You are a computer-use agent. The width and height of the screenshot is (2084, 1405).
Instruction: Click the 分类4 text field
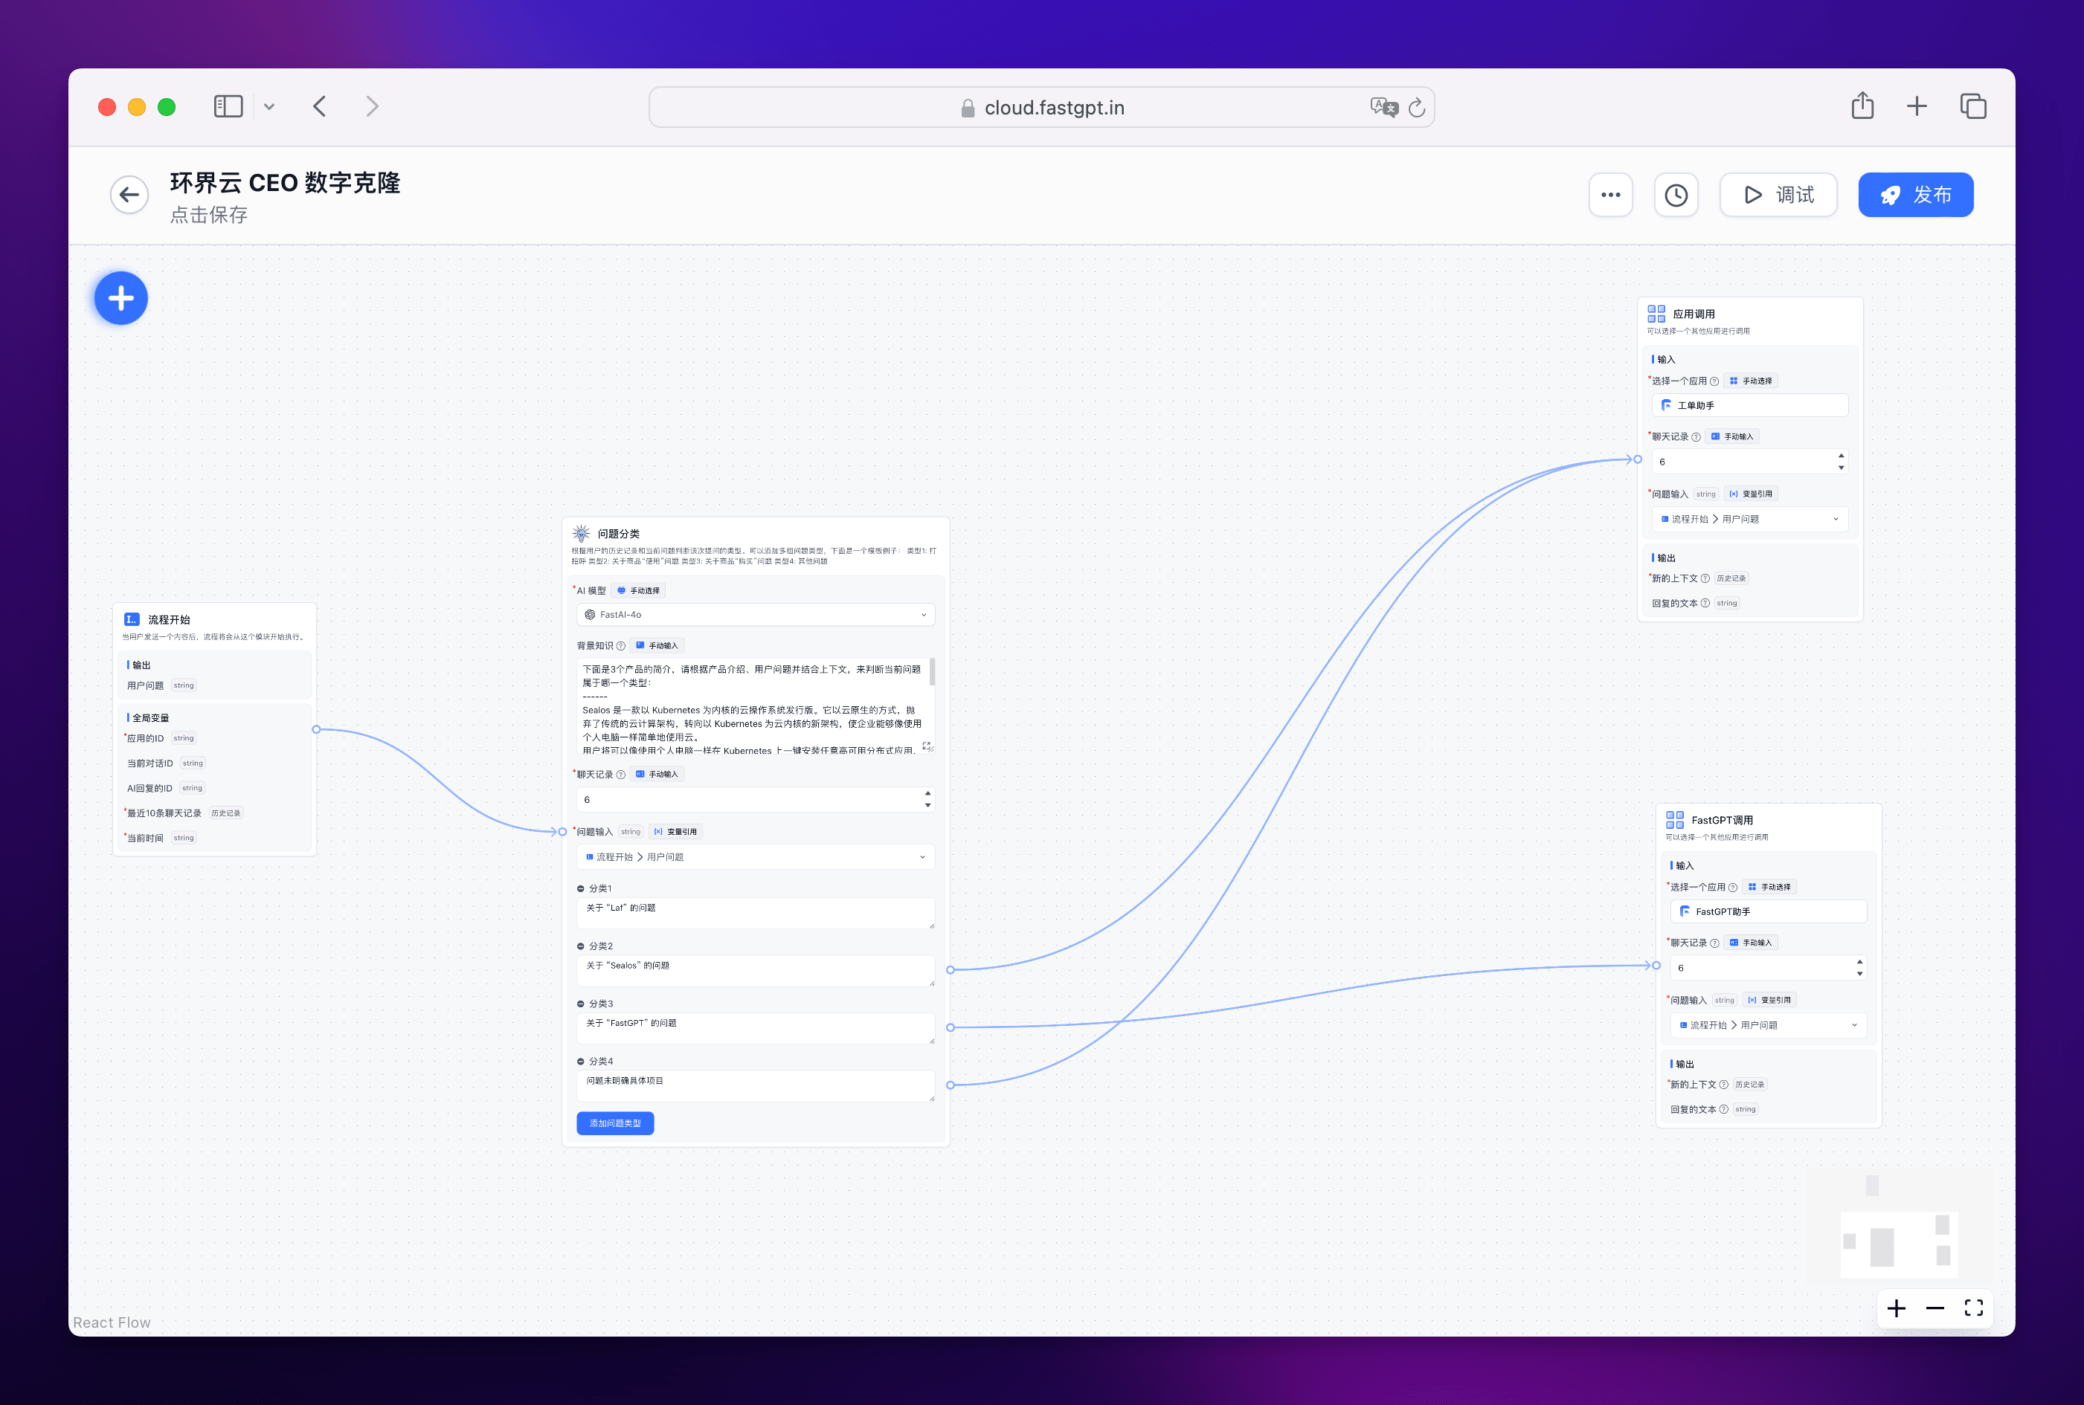(755, 1085)
